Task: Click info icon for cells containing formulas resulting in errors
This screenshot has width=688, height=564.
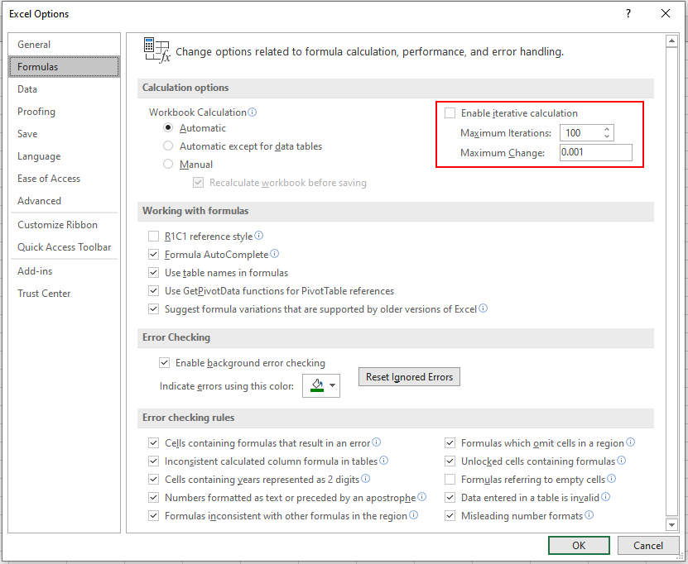Action: click(378, 442)
